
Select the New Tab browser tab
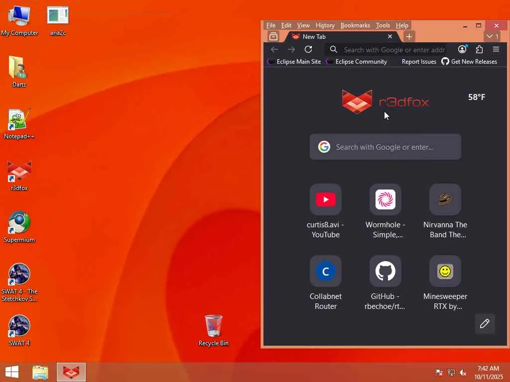click(x=342, y=37)
